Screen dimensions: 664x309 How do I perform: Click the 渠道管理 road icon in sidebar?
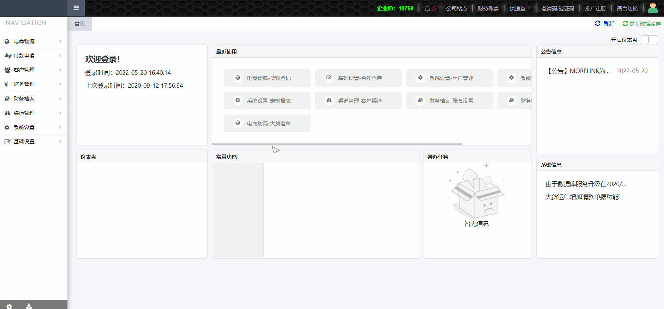point(7,113)
